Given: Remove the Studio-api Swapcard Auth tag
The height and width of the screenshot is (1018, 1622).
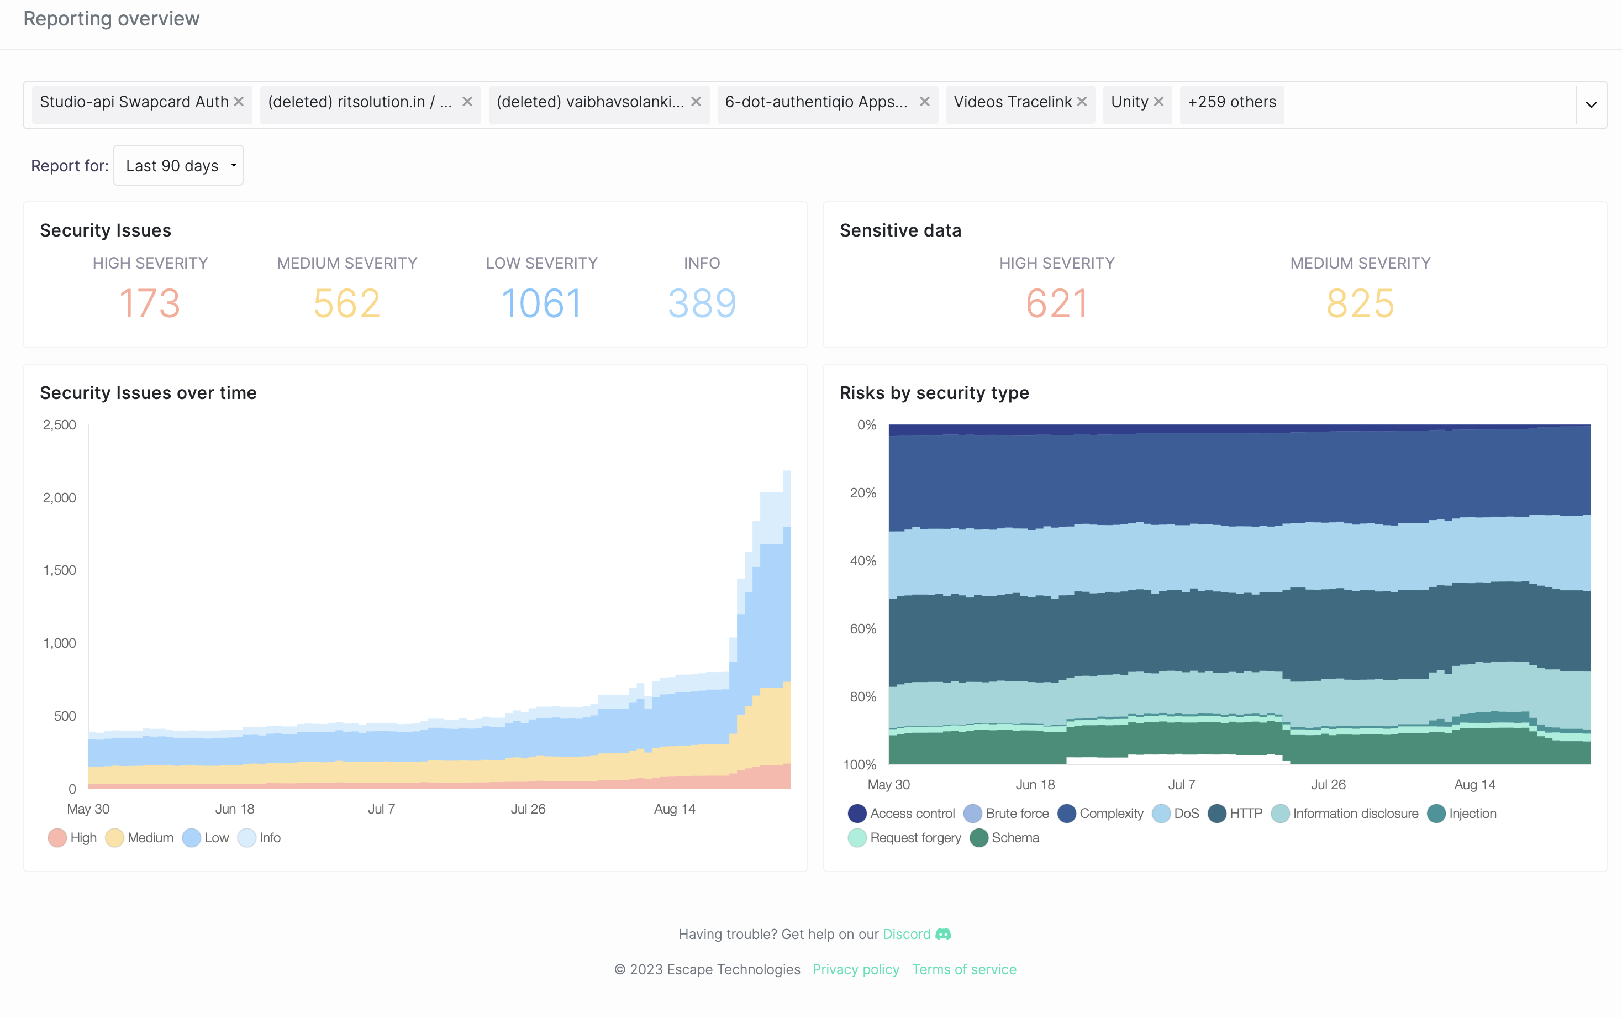Looking at the screenshot, I should (x=238, y=102).
